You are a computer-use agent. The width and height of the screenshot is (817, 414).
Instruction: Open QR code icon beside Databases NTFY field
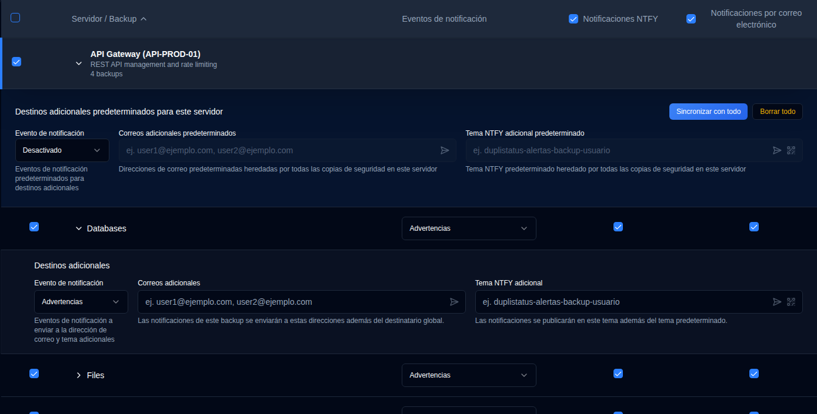point(792,301)
